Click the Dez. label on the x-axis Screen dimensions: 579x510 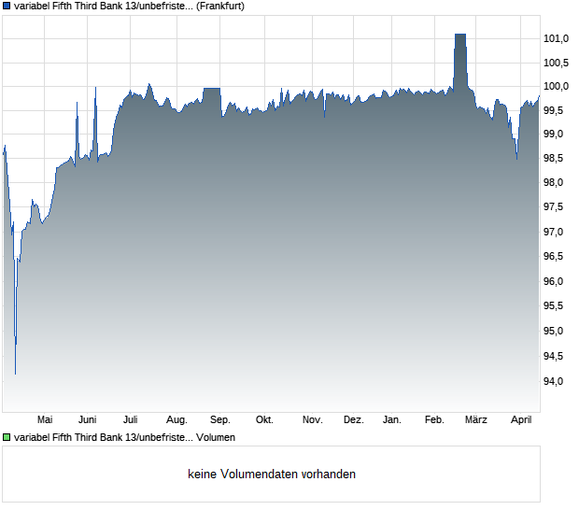[x=354, y=420]
